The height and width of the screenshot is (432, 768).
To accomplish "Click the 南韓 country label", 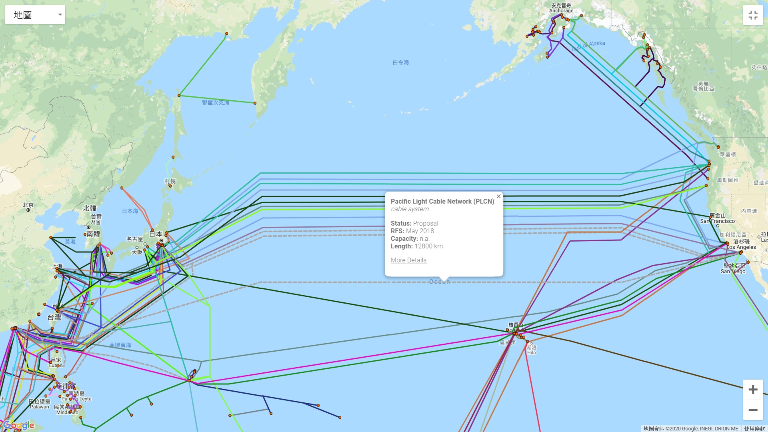I will click(x=93, y=234).
